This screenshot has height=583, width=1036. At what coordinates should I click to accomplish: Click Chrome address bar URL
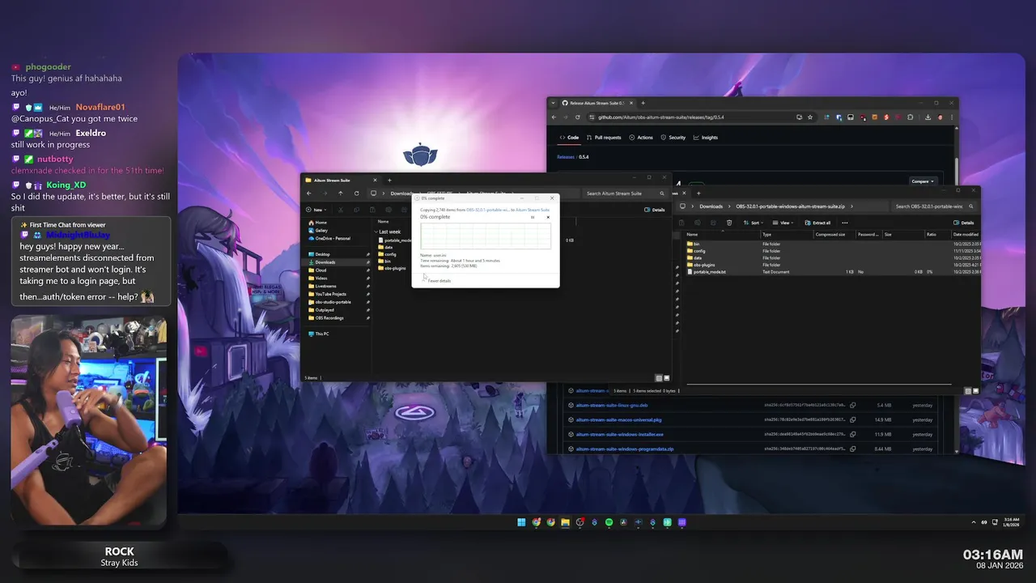point(660,117)
